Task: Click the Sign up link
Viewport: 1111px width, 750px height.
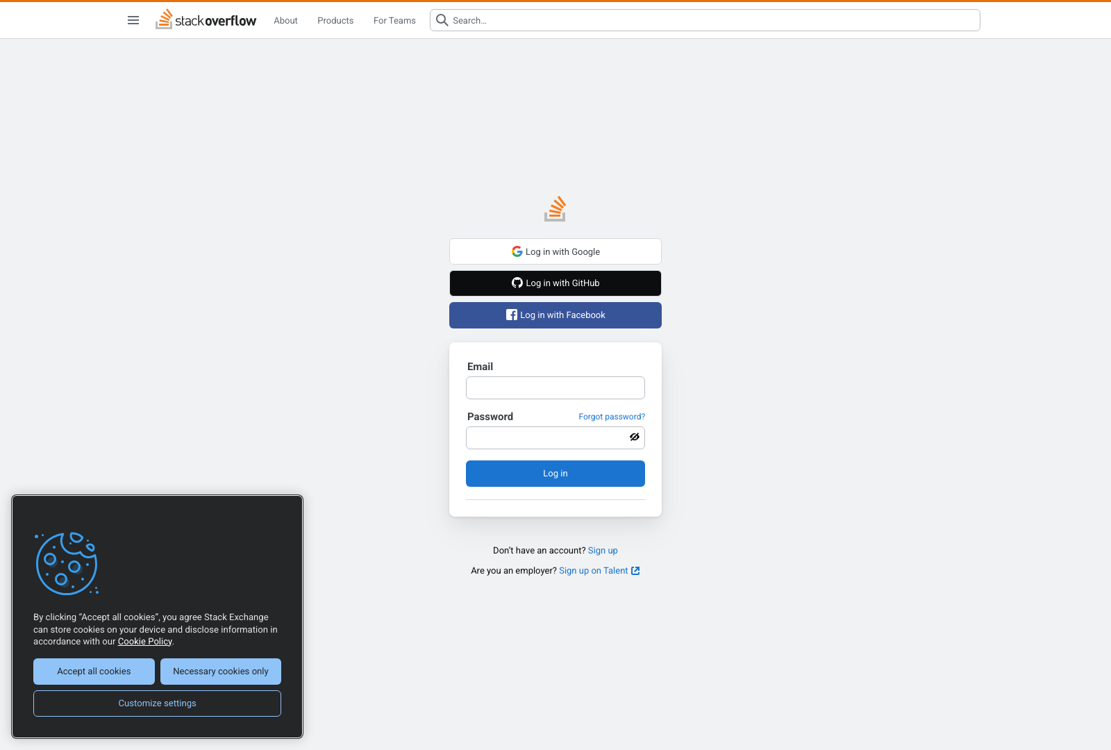Action: pos(602,550)
